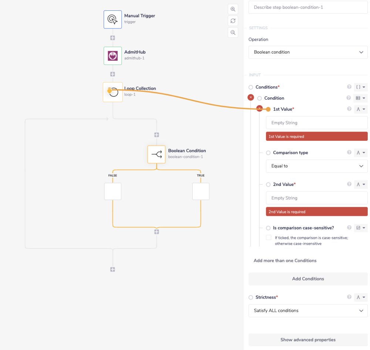Click the empty TRUE branch placeholder box
The image size is (370, 350).
click(x=201, y=191)
